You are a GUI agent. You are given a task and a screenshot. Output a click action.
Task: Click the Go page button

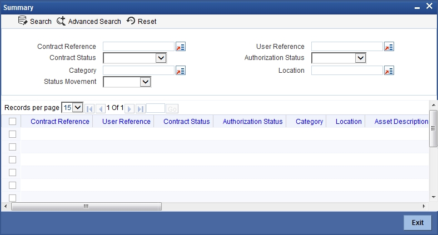[x=172, y=108]
